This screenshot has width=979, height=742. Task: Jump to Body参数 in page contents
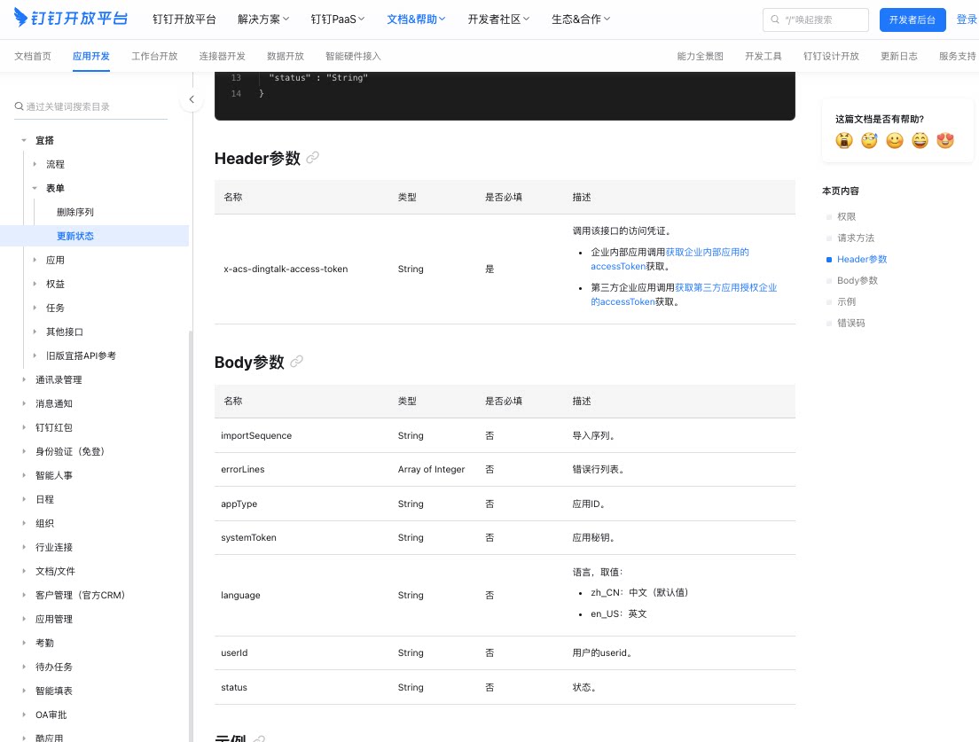pos(858,280)
